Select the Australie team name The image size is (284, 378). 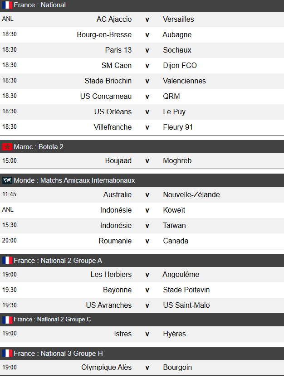point(118,195)
